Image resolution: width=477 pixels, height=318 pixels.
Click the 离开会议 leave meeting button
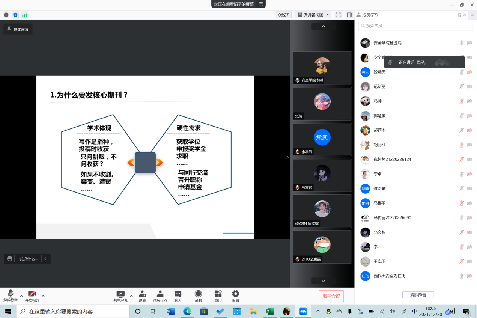click(331, 296)
